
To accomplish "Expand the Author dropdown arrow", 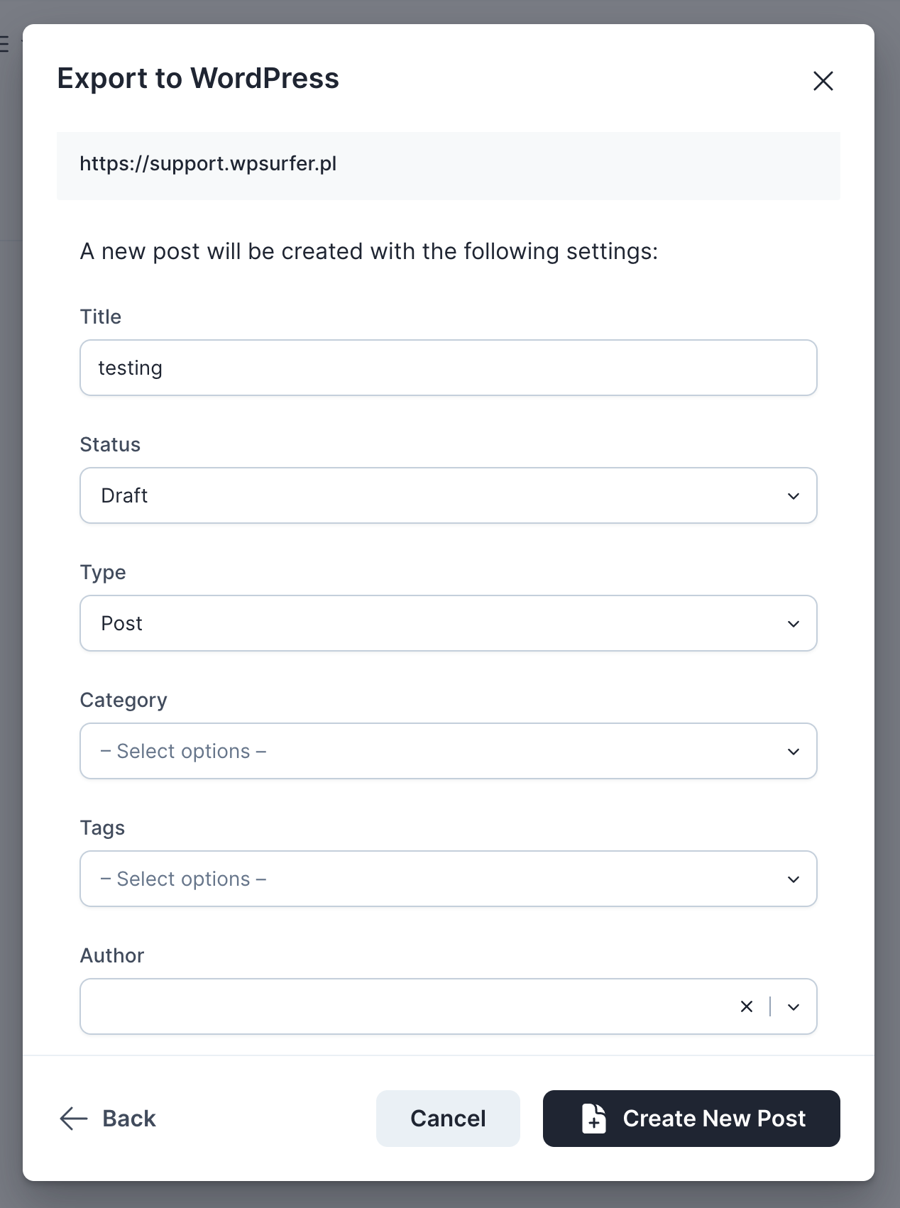I will 794,1007.
